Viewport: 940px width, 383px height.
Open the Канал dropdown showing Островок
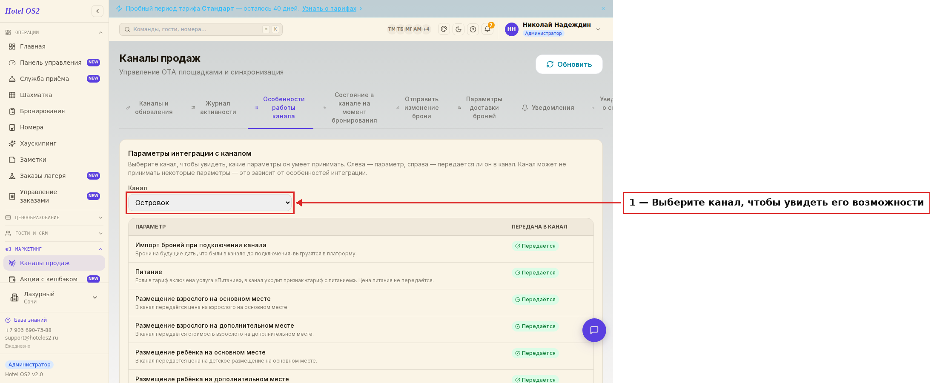click(210, 203)
